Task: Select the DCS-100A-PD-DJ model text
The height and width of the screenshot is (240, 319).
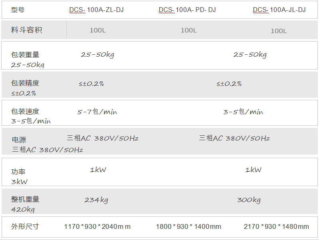Action: tap(187, 10)
